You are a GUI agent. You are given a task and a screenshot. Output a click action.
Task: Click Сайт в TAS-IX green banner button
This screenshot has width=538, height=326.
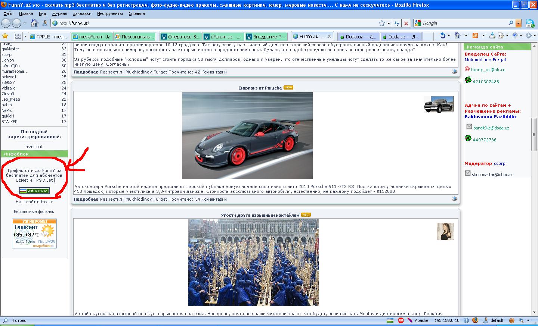click(34, 191)
